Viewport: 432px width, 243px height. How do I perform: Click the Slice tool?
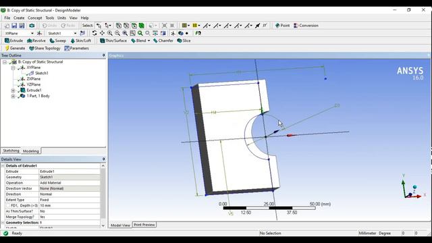pos(184,40)
